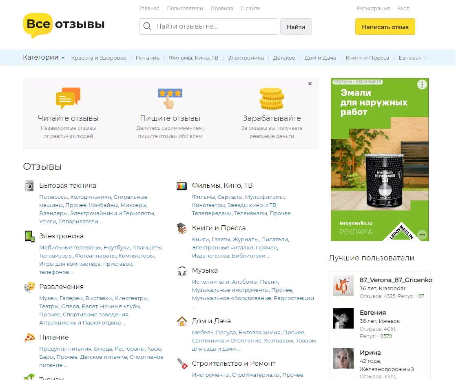
Task: Select Питание in the category bar
Action: (148, 58)
